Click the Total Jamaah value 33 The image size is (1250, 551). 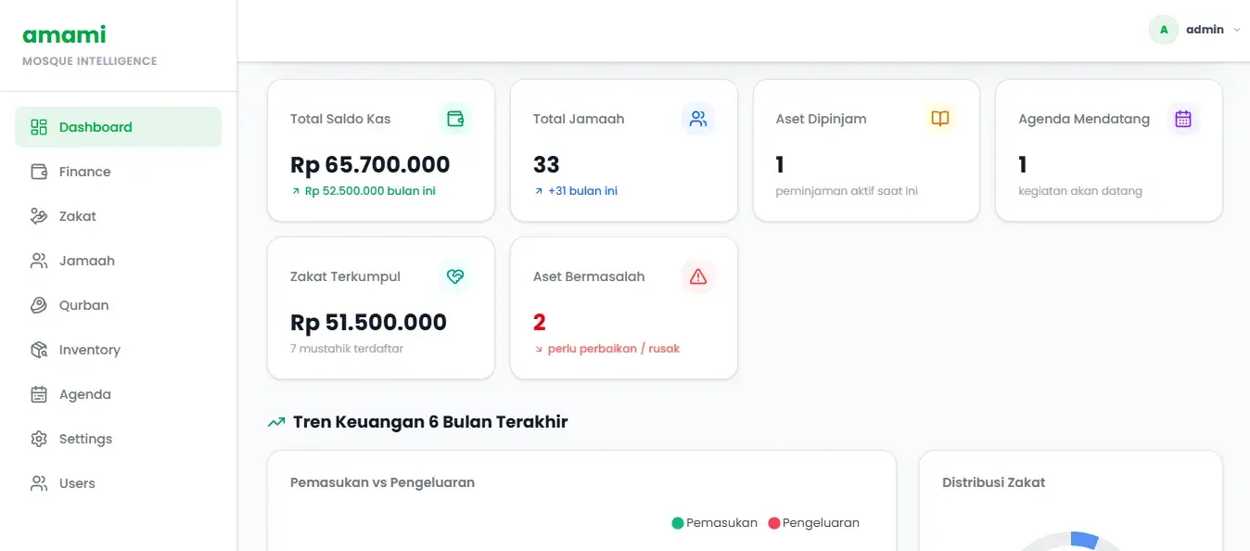coord(546,164)
